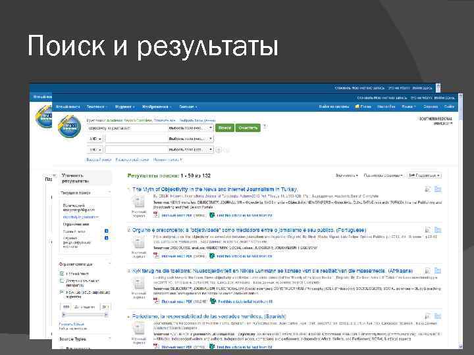
Task: Check the Все результаты source type checkbox
Action: (62, 348)
